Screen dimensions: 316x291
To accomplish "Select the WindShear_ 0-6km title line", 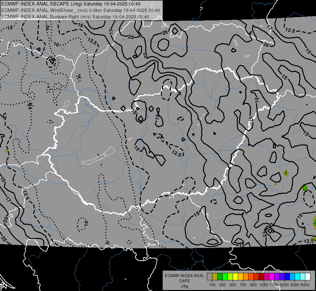I will click(81, 10).
